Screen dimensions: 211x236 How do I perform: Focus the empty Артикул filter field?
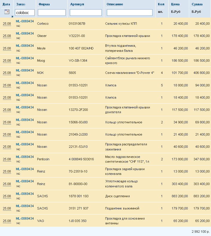[x=86, y=13]
